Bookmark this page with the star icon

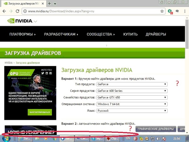(x=162, y=11)
